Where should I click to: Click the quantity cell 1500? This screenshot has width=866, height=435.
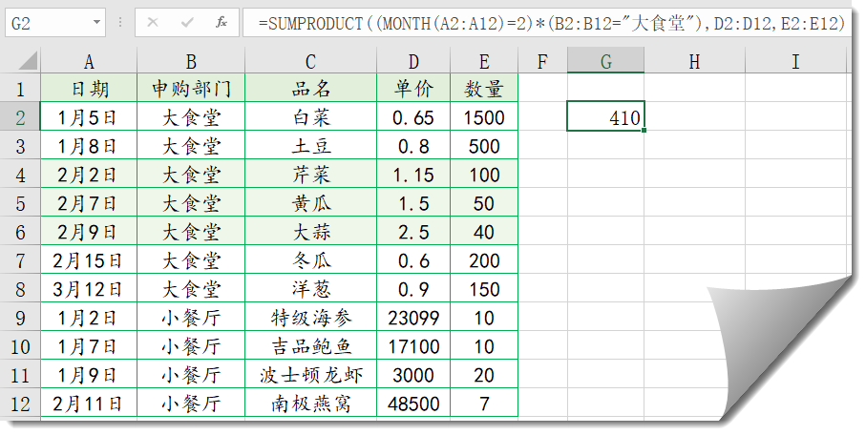tap(484, 117)
